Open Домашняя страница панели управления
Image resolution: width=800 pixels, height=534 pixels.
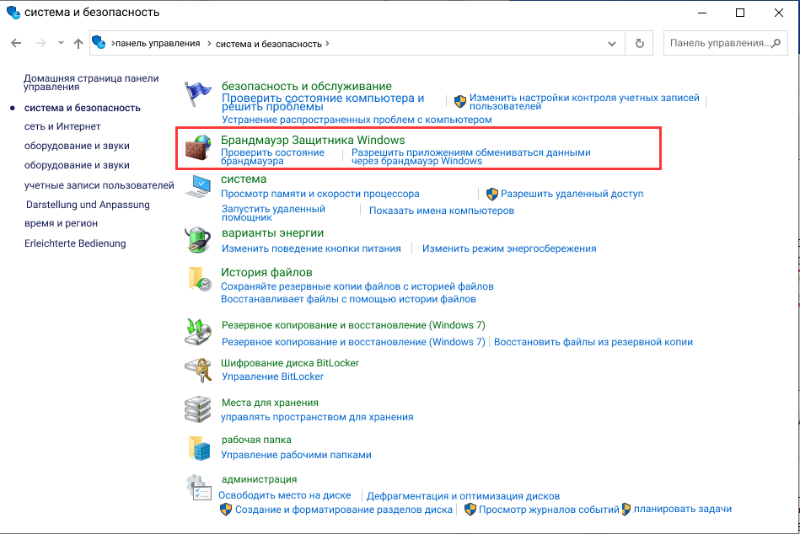tap(91, 83)
